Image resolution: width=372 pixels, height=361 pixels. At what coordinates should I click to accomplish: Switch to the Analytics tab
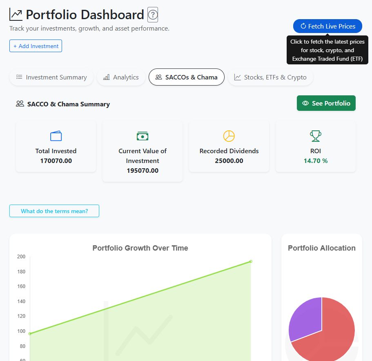click(121, 77)
